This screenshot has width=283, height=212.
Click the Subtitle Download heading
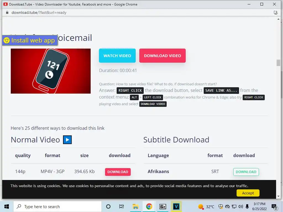tap(176, 140)
